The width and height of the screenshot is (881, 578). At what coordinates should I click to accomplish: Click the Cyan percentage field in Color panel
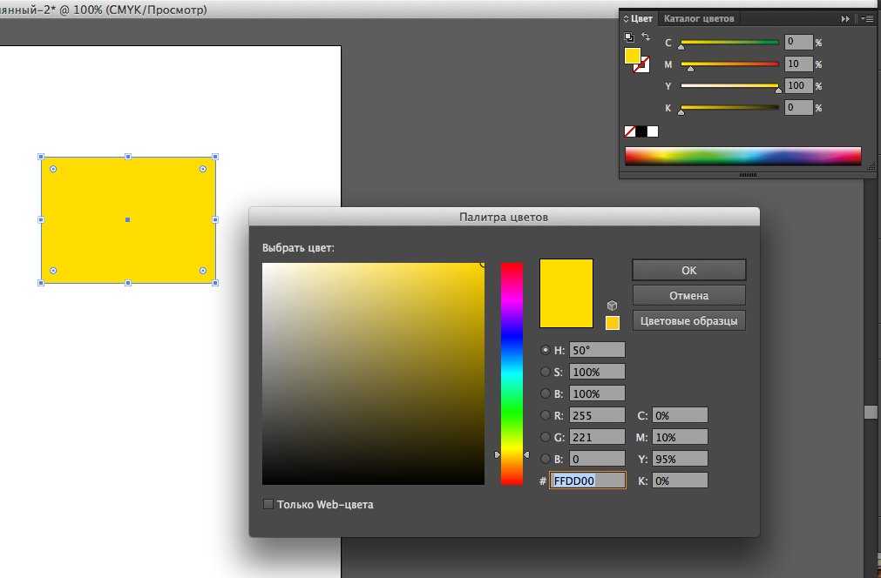point(798,42)
